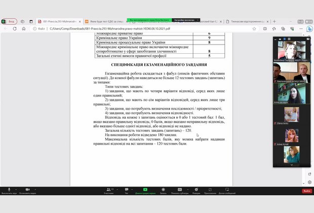Close the 'Яким буде тест' tab
Screen dimensions: 314x213
pyautogui.click(x=127, y=22)
